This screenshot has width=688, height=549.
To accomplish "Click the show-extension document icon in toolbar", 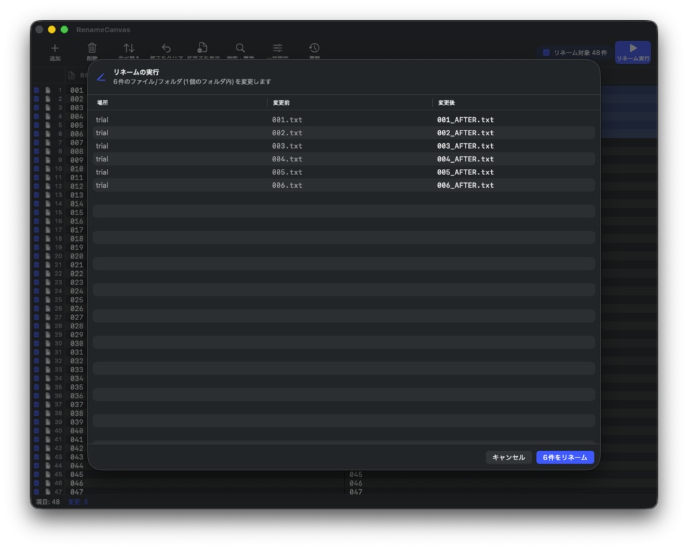I will [202, 48].
